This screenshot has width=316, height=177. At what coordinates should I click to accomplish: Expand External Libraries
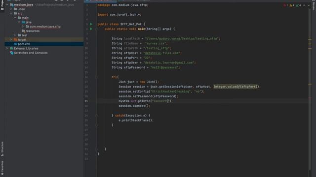[x=7, y=48]
